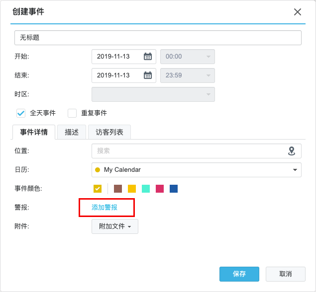Close the 创建事件 dialog with X
The width and height of the screenshot is (316, 292).
(x=298, y=12)
